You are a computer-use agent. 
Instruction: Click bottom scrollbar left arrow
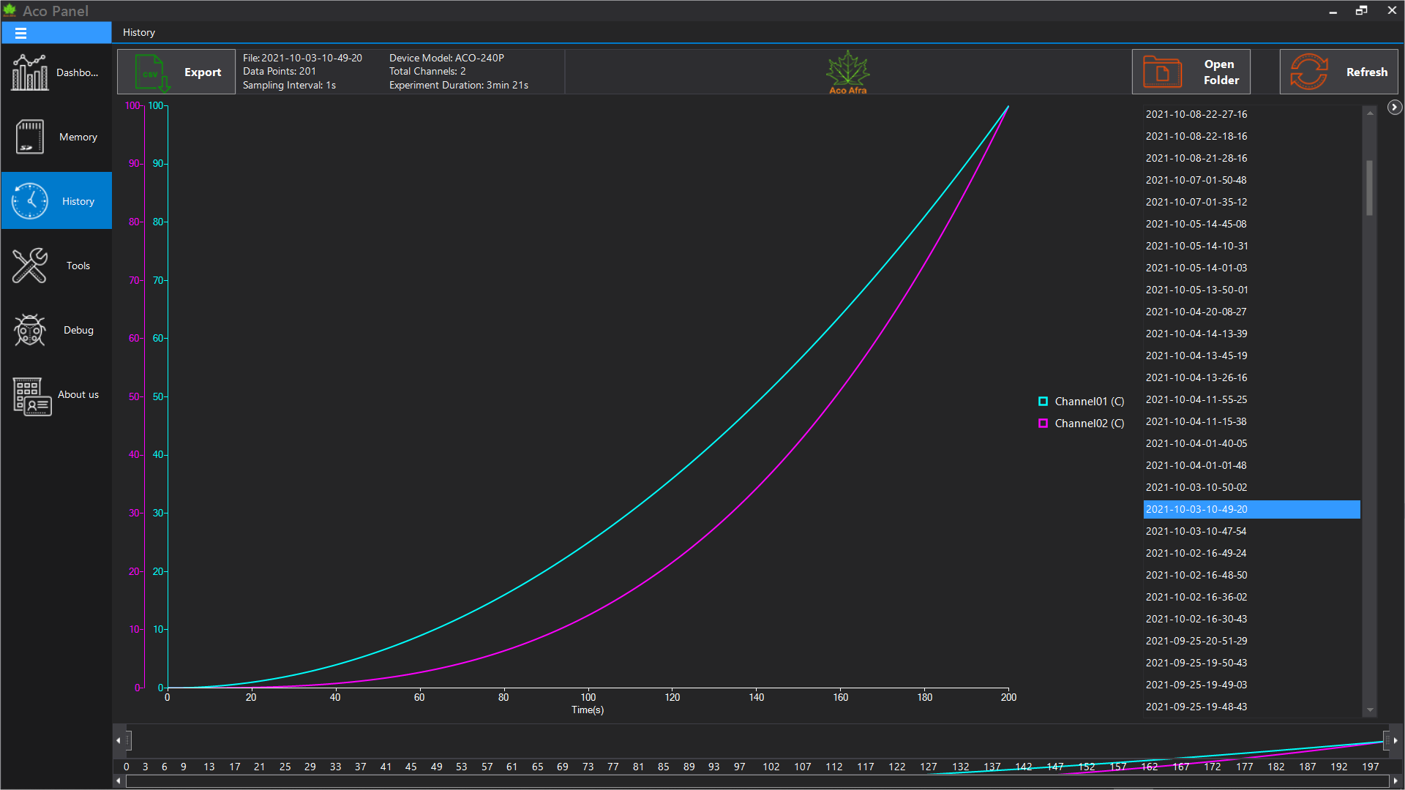click(x=119, y=781)
